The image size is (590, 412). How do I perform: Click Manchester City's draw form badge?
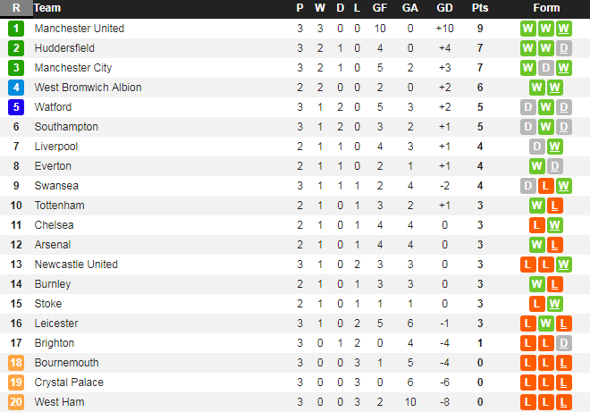[x=546, y=68]
